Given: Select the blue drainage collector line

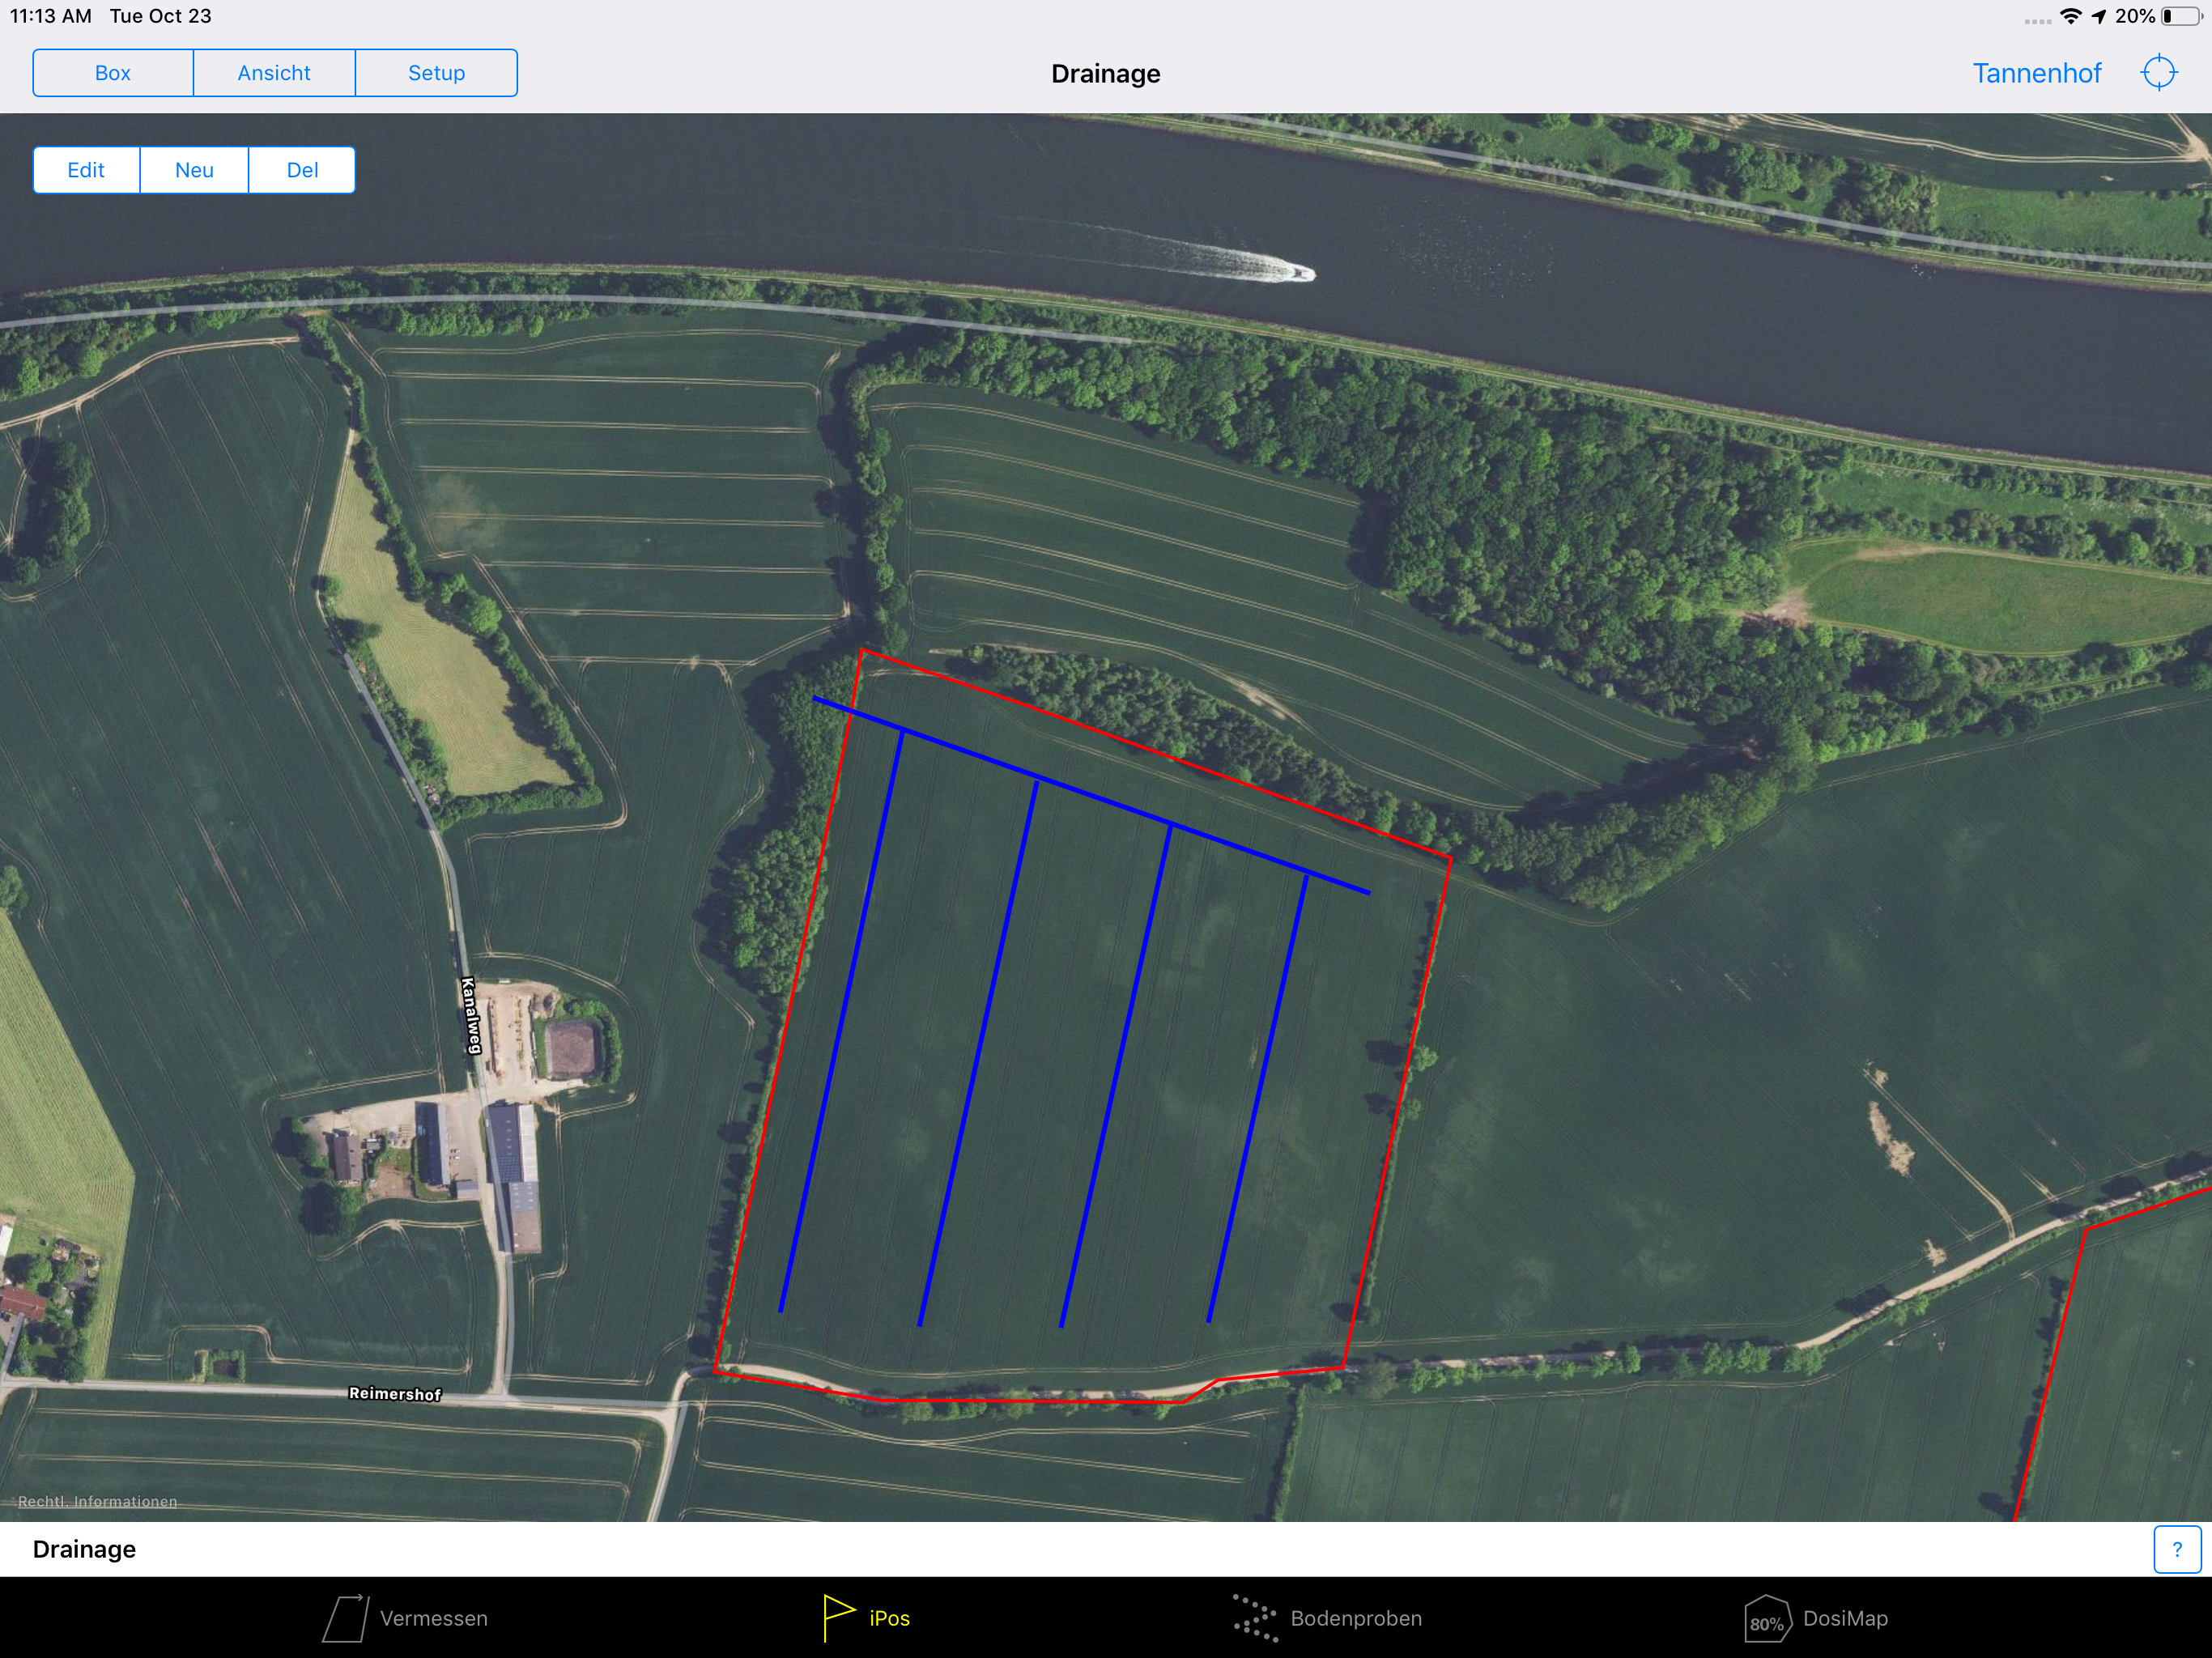Looking at the screenshot, I should 1100,798.
